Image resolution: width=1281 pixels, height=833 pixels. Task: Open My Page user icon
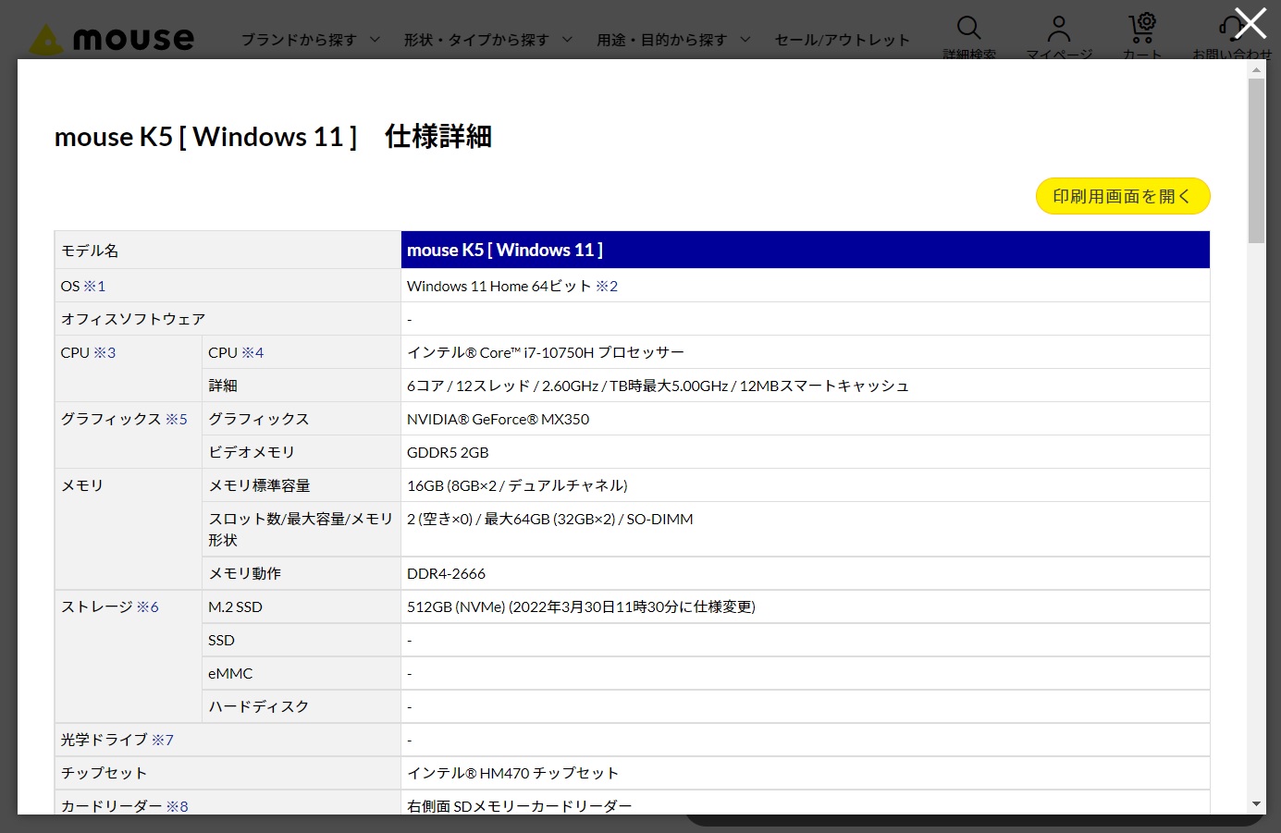pos(1059,29)
